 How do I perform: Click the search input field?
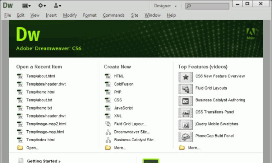tap(207, 6)
